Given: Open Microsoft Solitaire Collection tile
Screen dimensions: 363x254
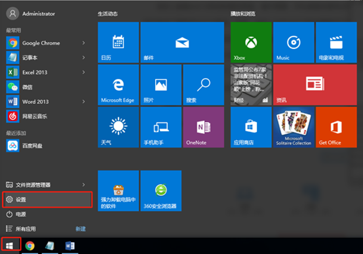Looking at the screenshot, I should coord(294,127).
